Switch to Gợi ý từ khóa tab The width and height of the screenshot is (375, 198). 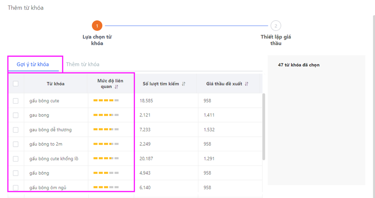33,64
